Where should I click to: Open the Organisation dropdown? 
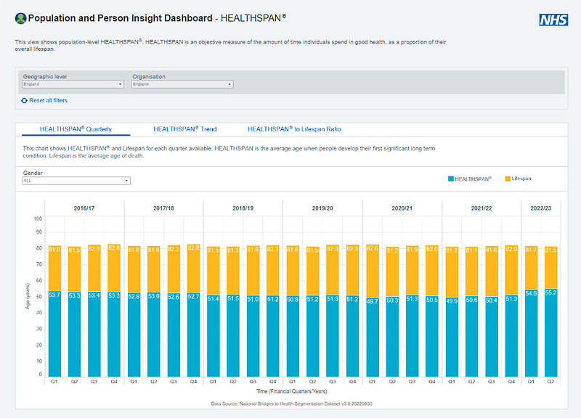182,84
